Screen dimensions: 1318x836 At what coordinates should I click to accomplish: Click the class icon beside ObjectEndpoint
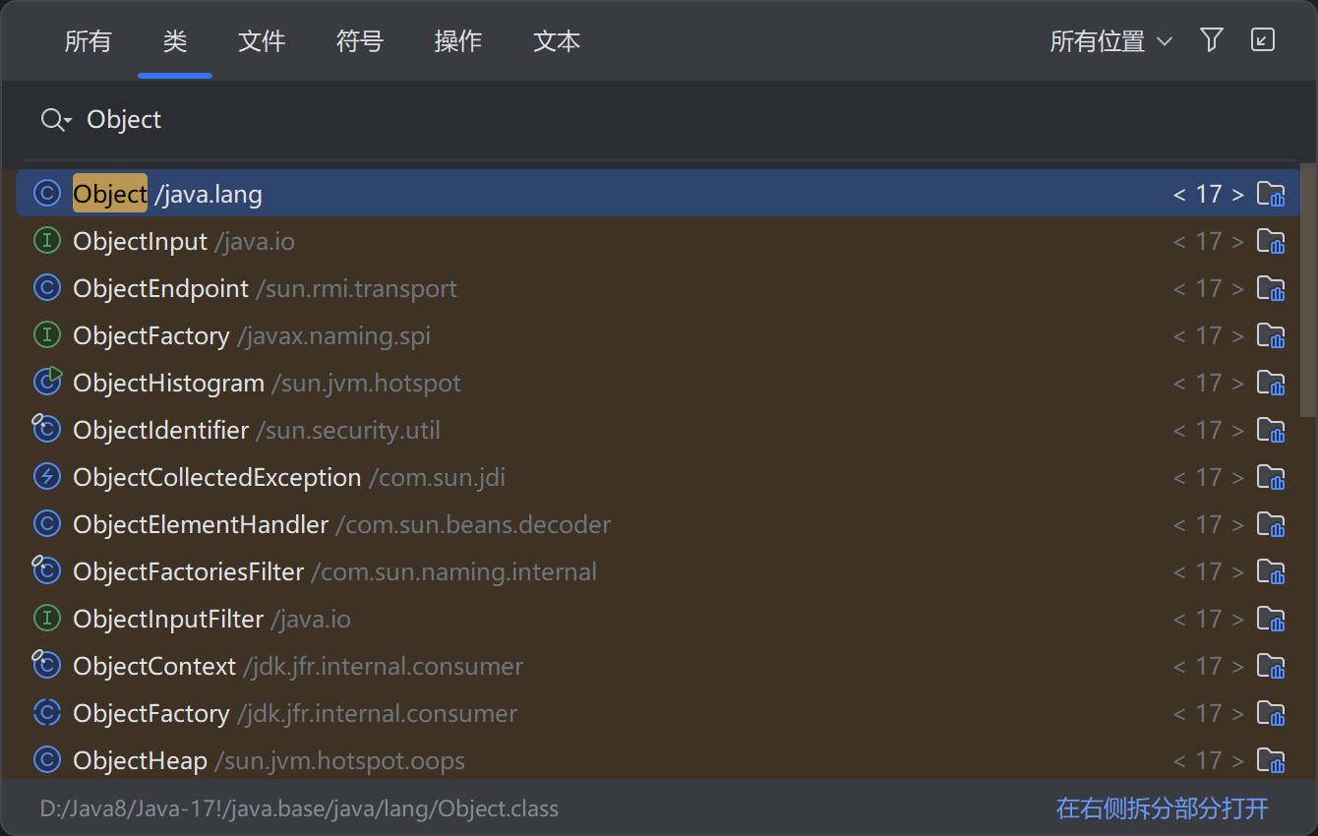click(47, 288)
